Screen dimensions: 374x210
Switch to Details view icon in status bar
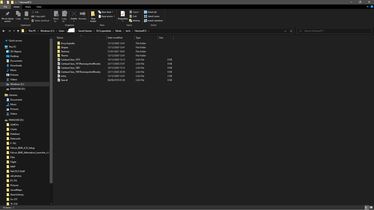(x=367, y=208)
